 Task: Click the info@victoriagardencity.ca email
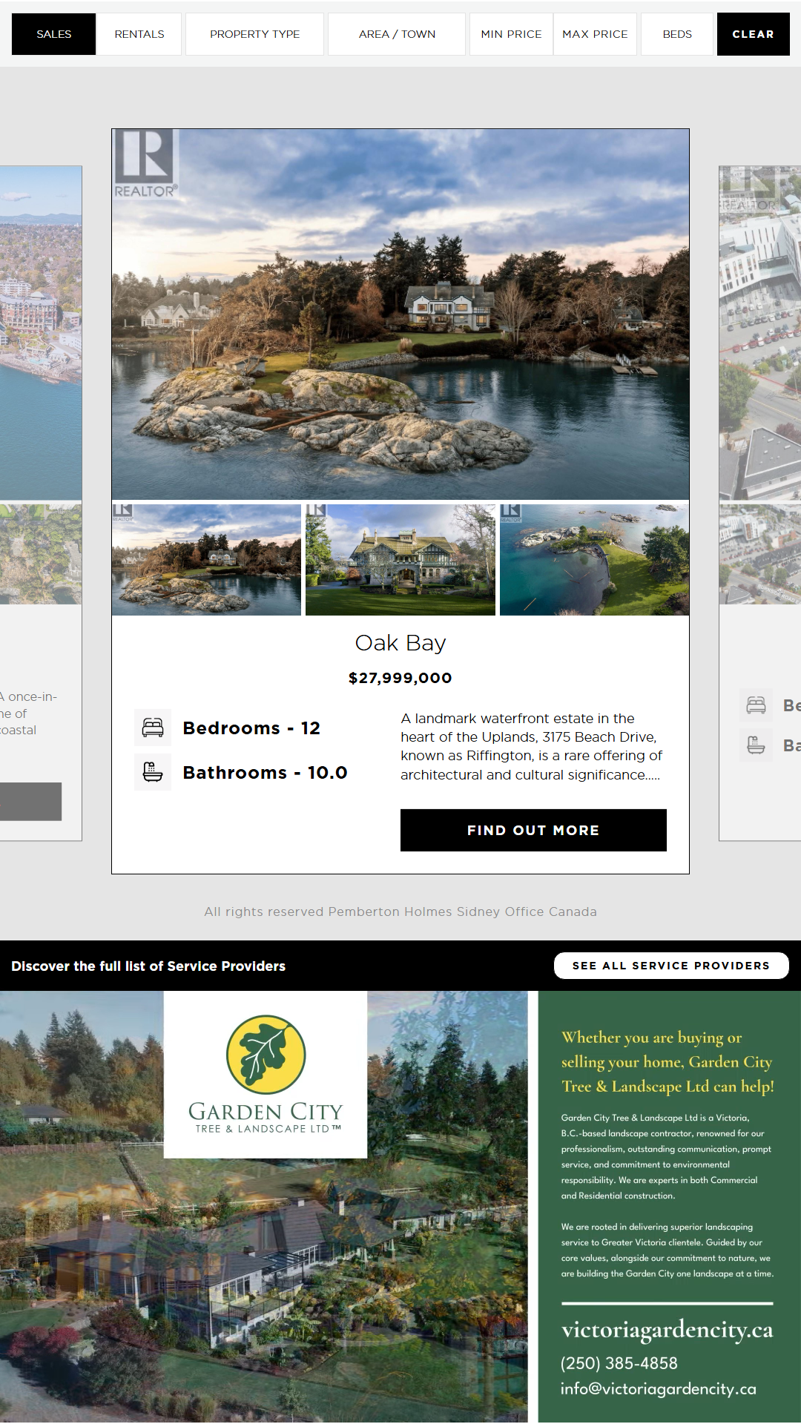[x=658, y=1388]
